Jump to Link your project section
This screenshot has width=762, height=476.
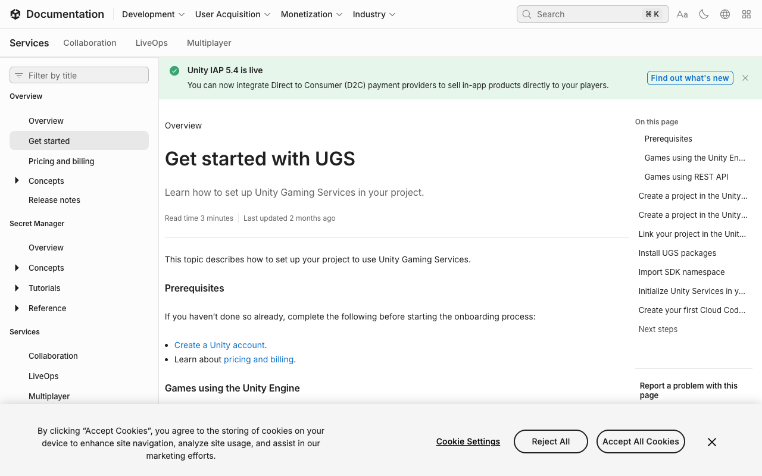coord(692,234)
